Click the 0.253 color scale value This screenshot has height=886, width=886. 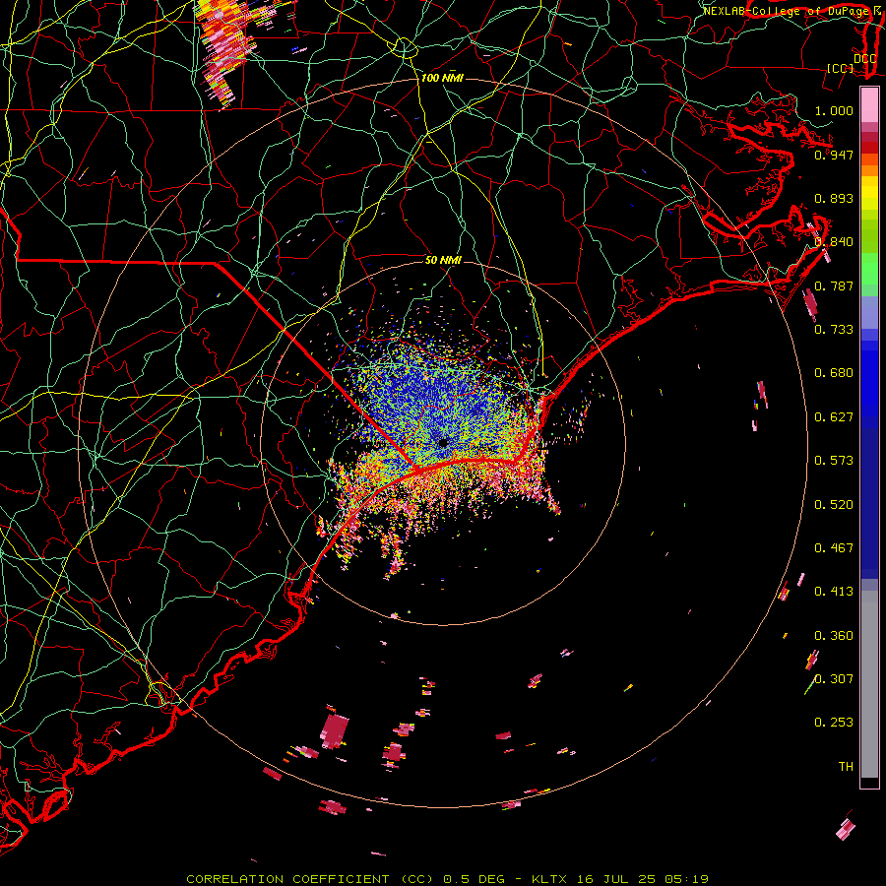click(x=834, y=723)
